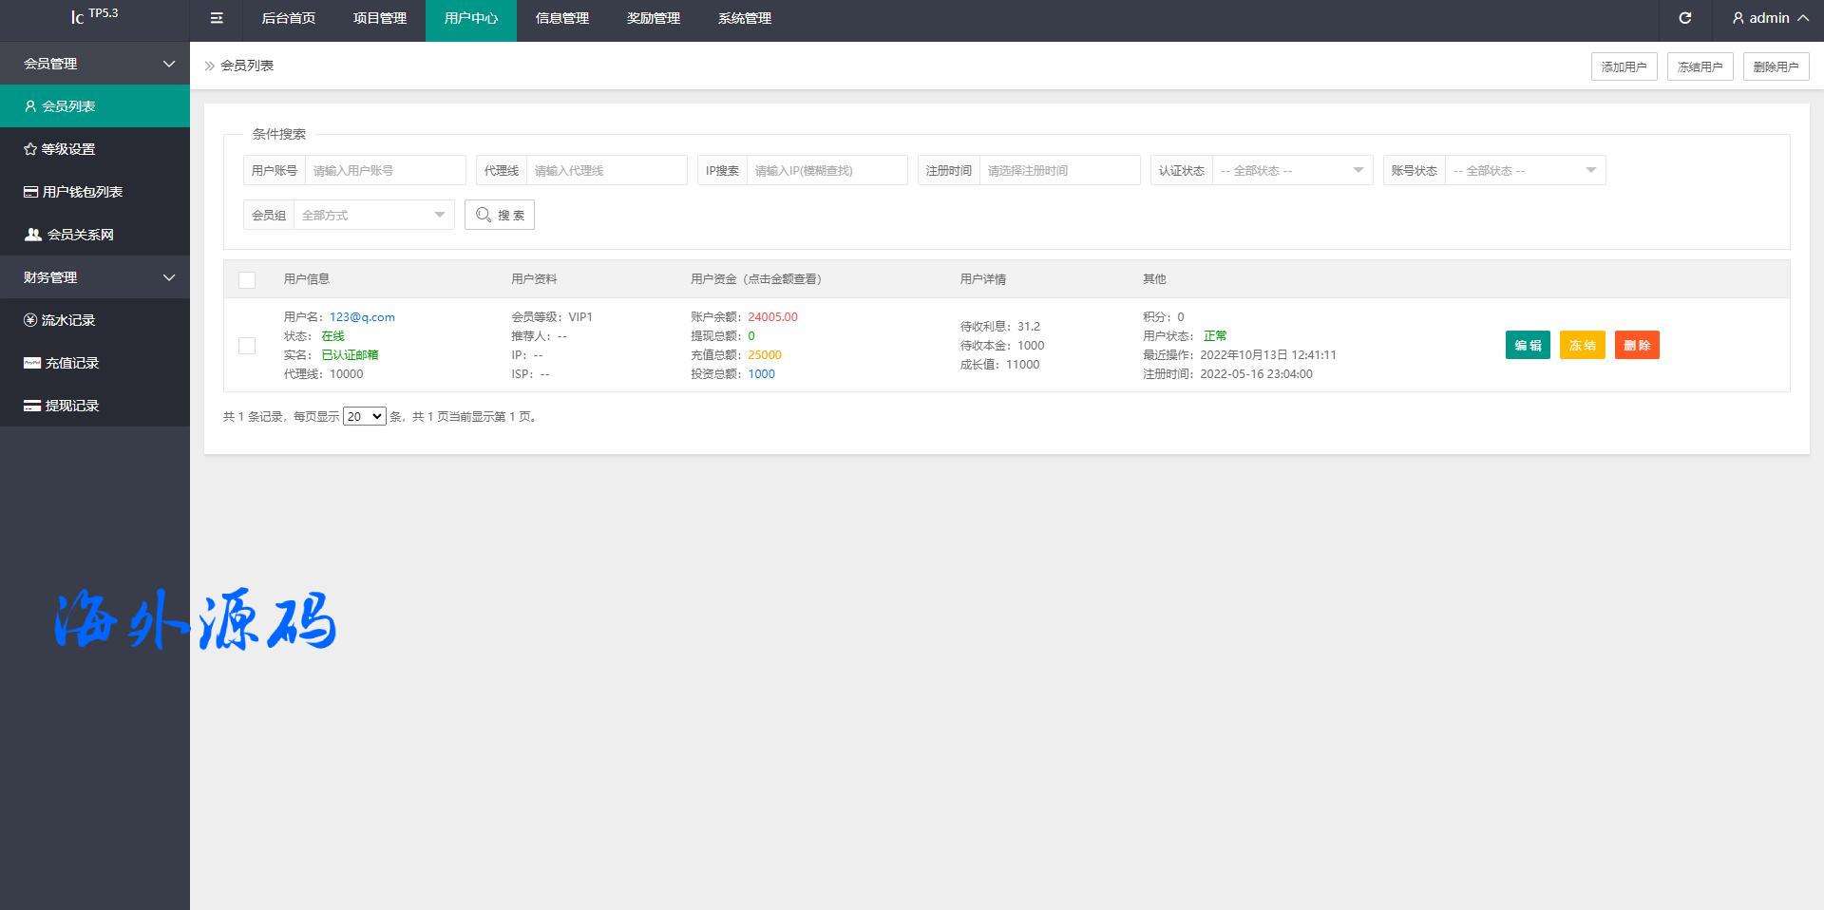Image resolution: width=1824 pixels, height=910 pixels.
Task: Click the refresh icon in top bar
Action: pyautogui.click(x=1684, y=18)
